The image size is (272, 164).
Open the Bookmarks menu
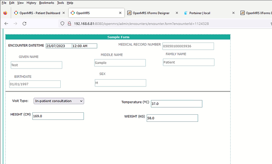(x=47, y=3)
